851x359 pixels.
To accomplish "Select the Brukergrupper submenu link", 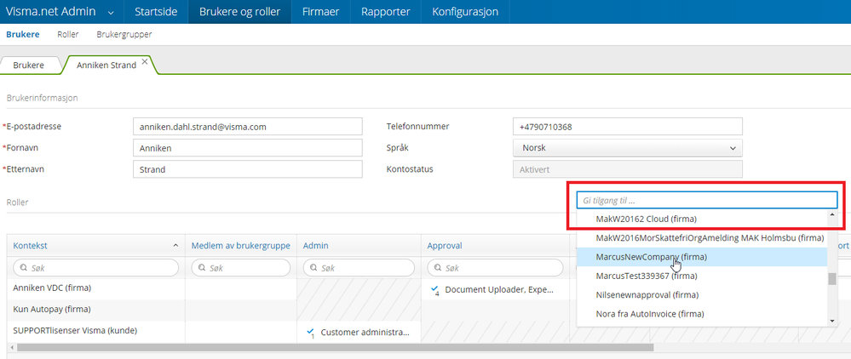I will coord(124,35).
